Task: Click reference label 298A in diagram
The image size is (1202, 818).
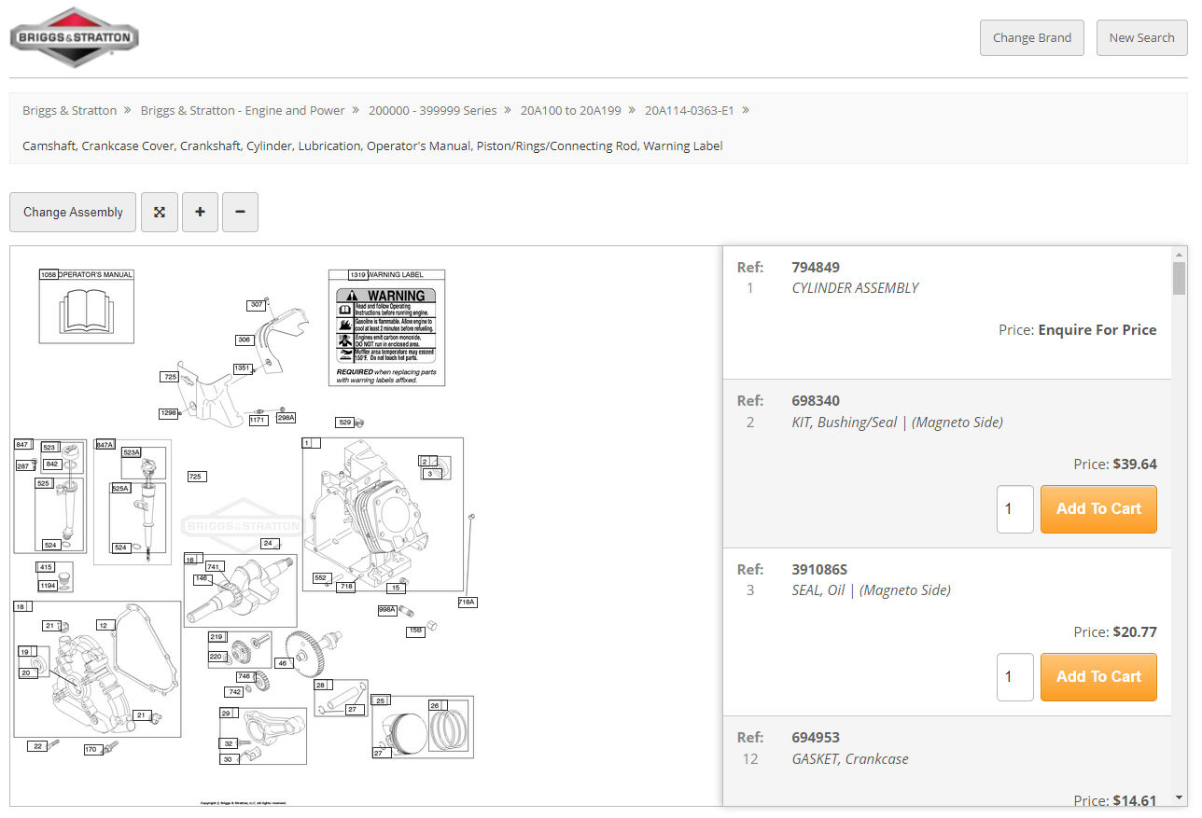Action: 286,418
